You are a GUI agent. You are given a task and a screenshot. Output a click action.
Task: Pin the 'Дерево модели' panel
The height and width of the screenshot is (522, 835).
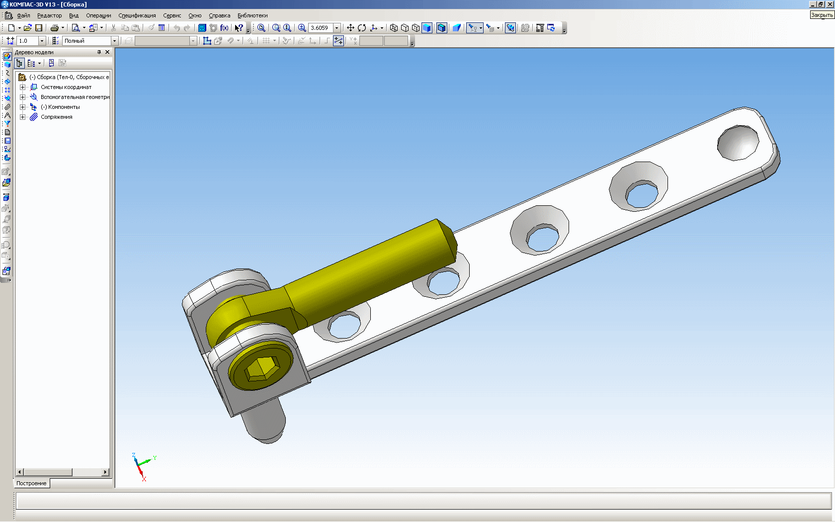click(x=99, y=52)
